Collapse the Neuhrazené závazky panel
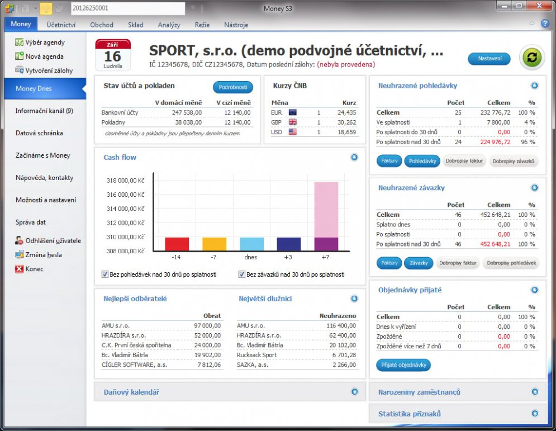The image size is (556, 431). 535,188
